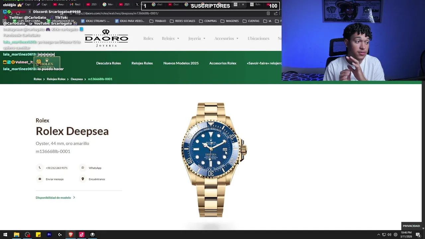Click the m136668lb-0001 breadcrumb
425x239 pixels.
pos(100,79)
